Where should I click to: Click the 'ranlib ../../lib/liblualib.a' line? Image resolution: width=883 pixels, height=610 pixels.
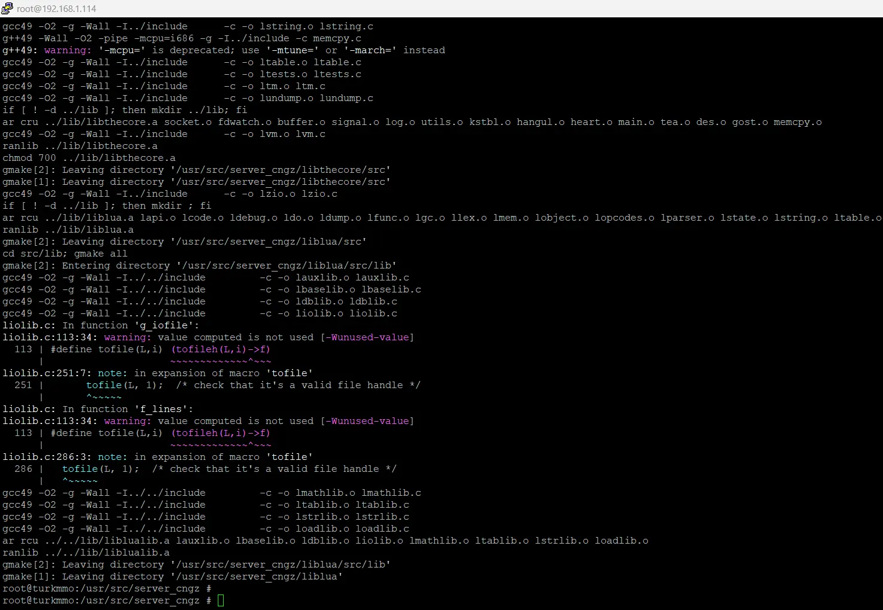[86, 553]
